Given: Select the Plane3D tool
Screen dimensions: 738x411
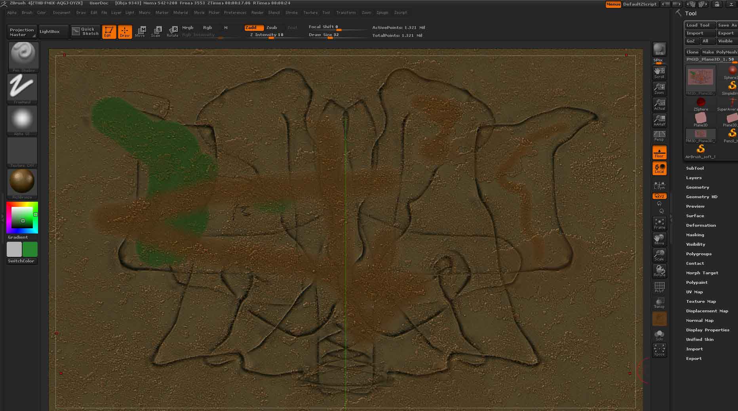Looking at the screenshot, I should 700,120.
